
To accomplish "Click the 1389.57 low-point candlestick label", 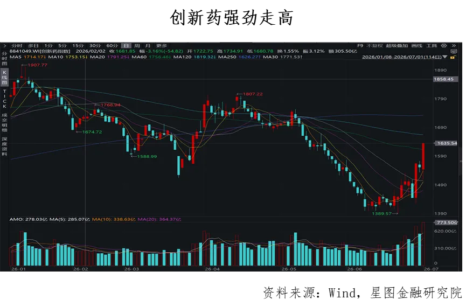I will [381, 213].
